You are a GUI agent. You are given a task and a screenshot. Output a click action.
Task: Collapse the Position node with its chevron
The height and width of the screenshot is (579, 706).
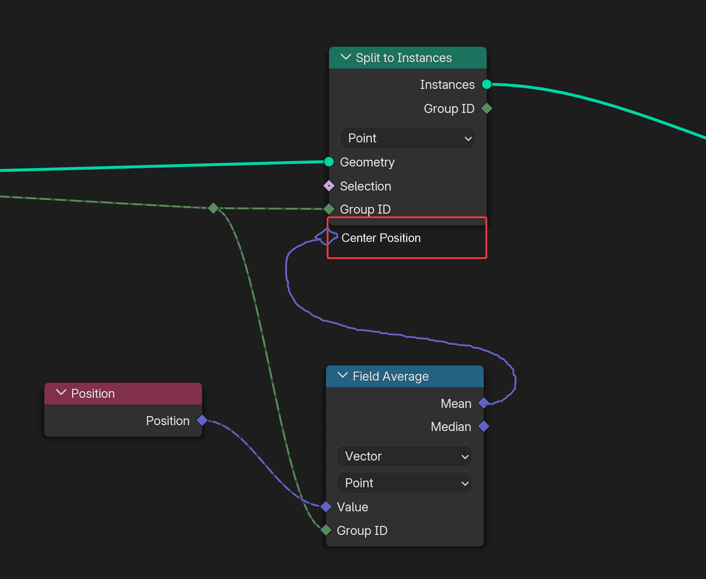coord(61,393)
